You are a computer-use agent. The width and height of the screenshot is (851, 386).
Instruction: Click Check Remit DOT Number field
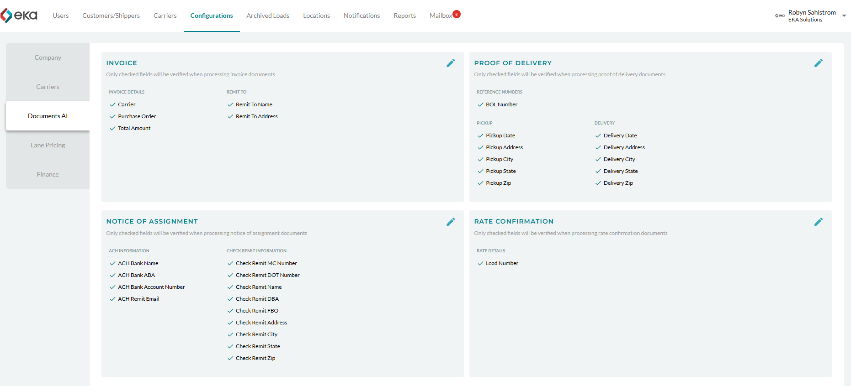(263, 275)
